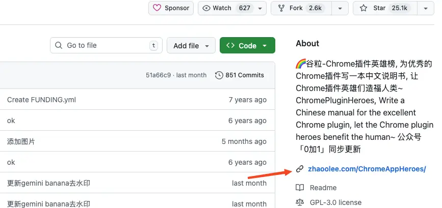Viewport: 442px width, 208px height.
Task: Open the Create FUNDING.yml commit message
Action: [x=41, y=100]
